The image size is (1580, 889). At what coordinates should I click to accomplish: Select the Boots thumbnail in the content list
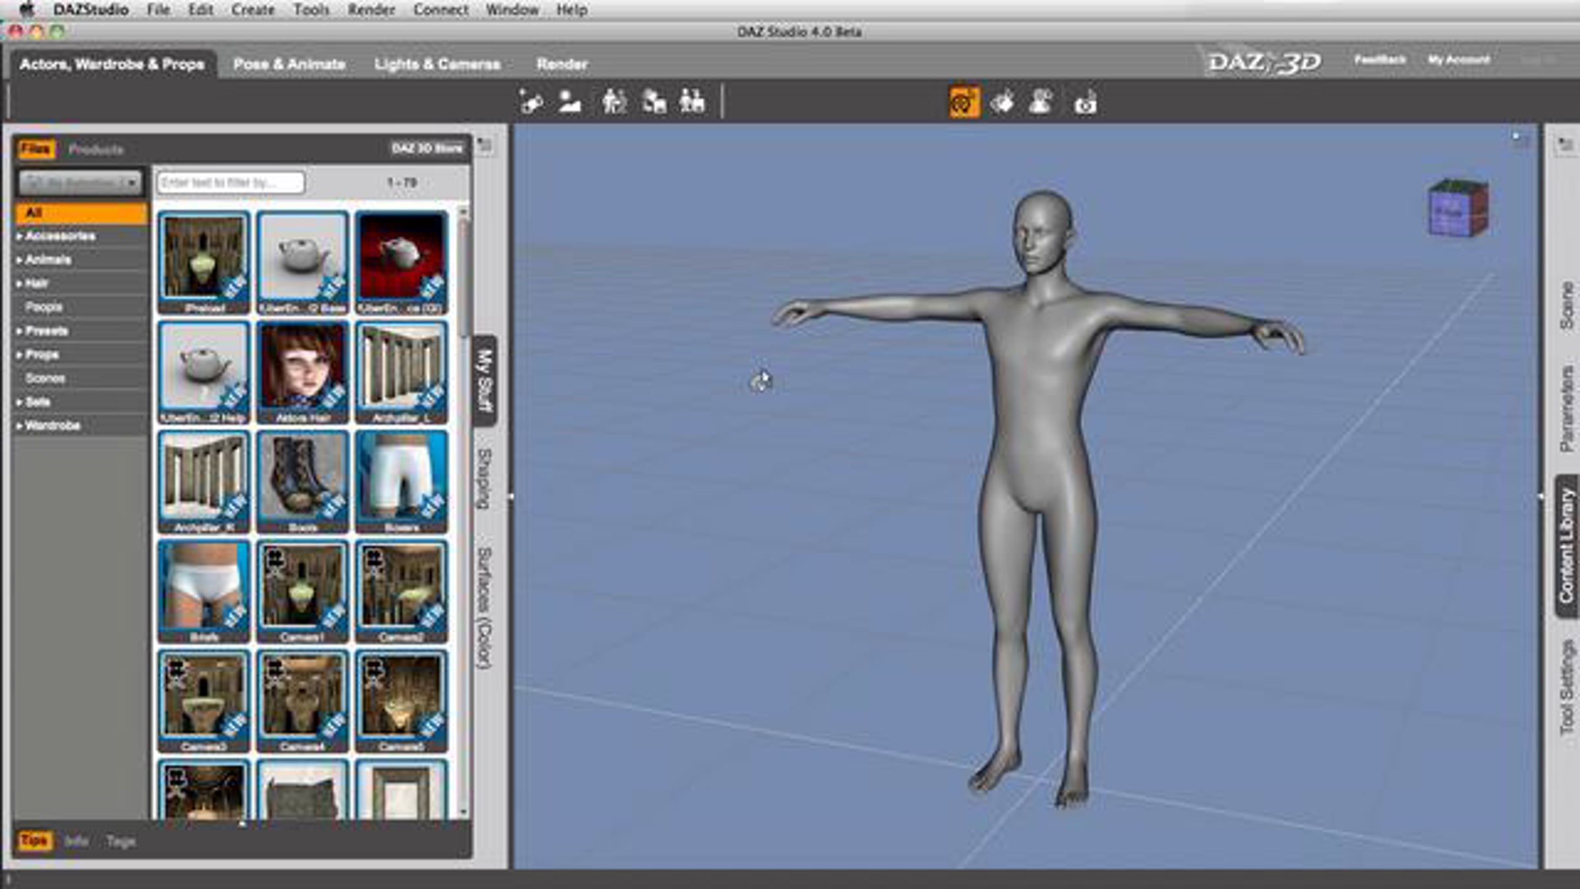(x=303, y=482)
